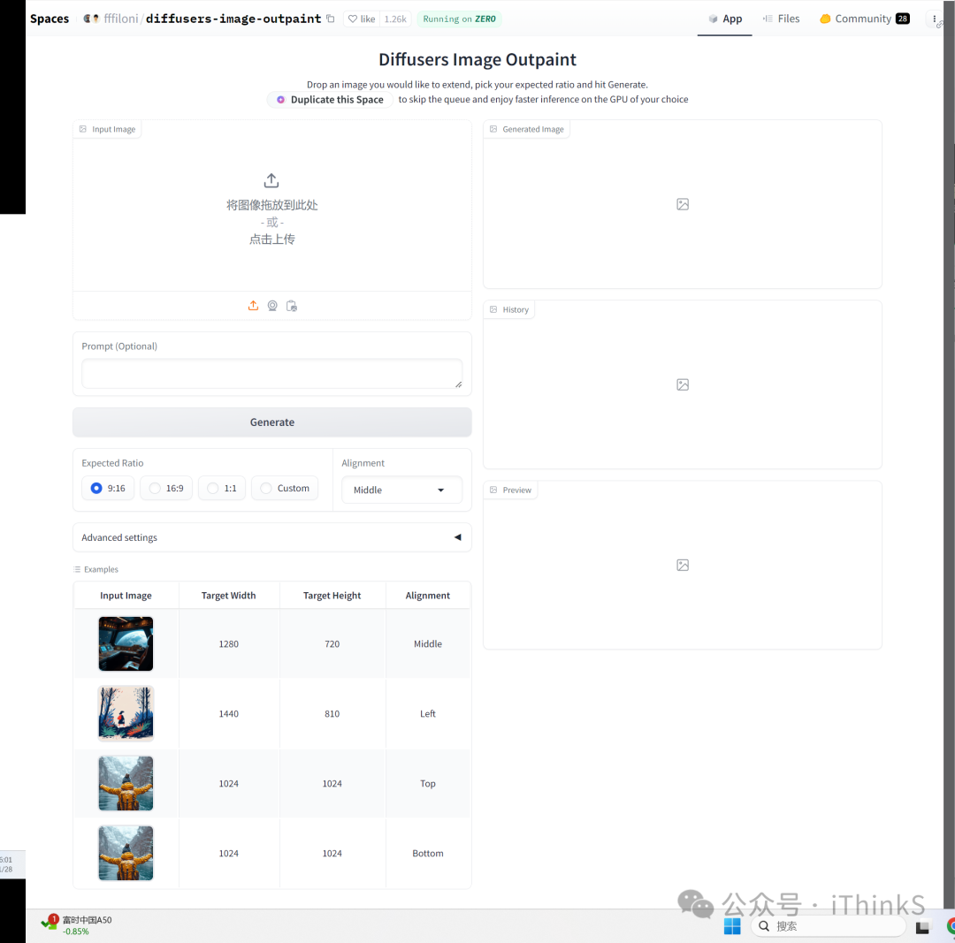Click the Target Height column header
This screenshot has width=955, height=943.
click(x=332, y=596)
